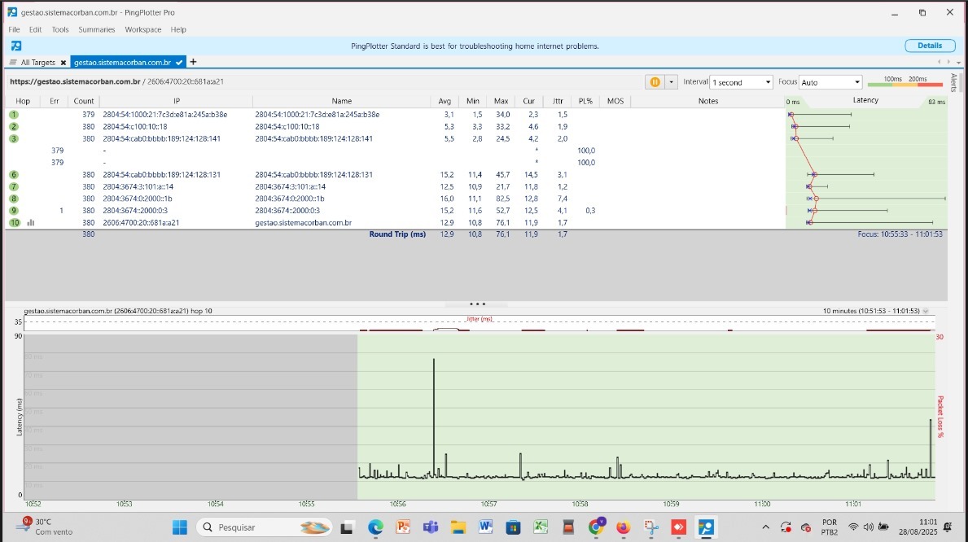Screen dimensions: 968x542
Task: Click the Details button in banner
Action: (x=929, y=46)
